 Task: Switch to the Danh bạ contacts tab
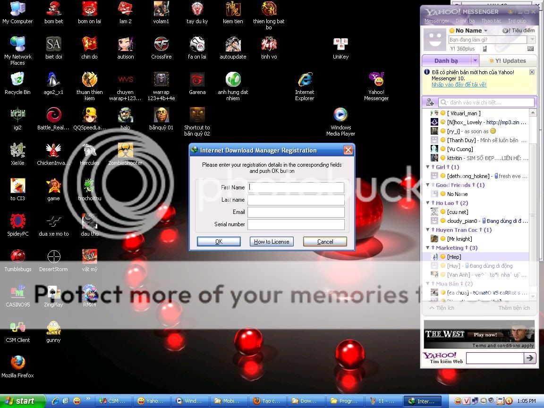[x=446, y=61]
